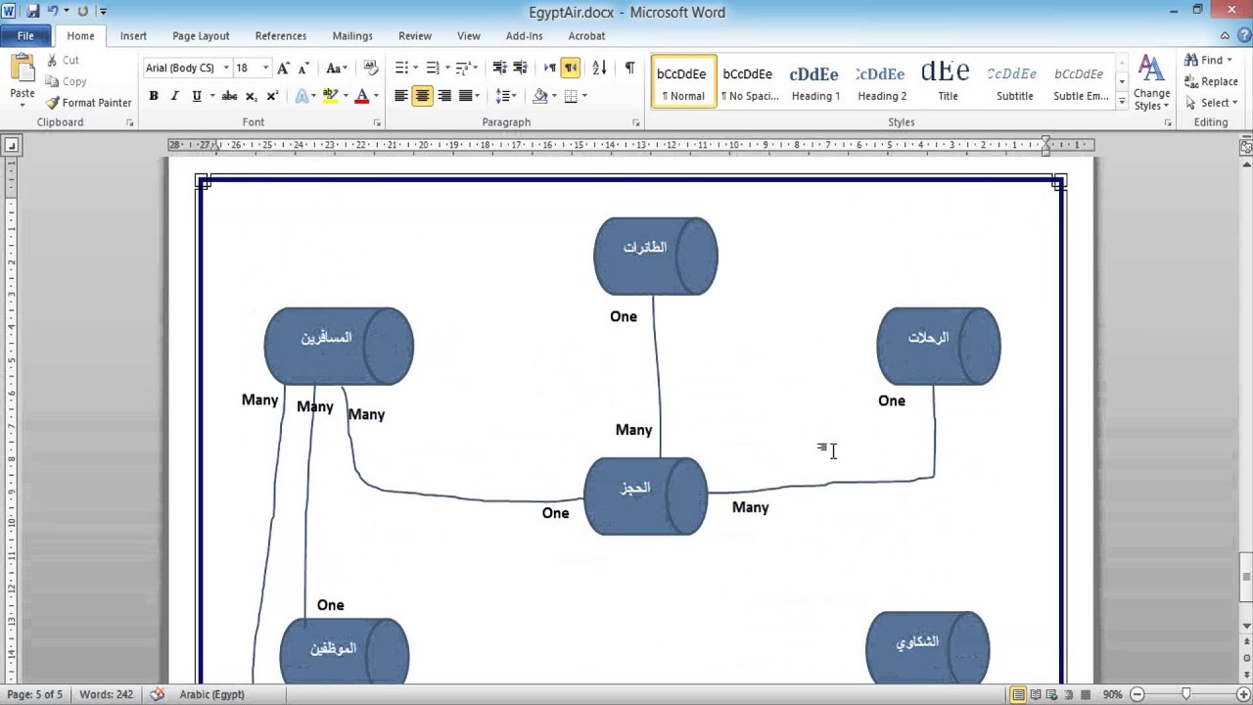Click the Format Painter brush
This screenshot has width=1253, height=705.
click(52, 103)
